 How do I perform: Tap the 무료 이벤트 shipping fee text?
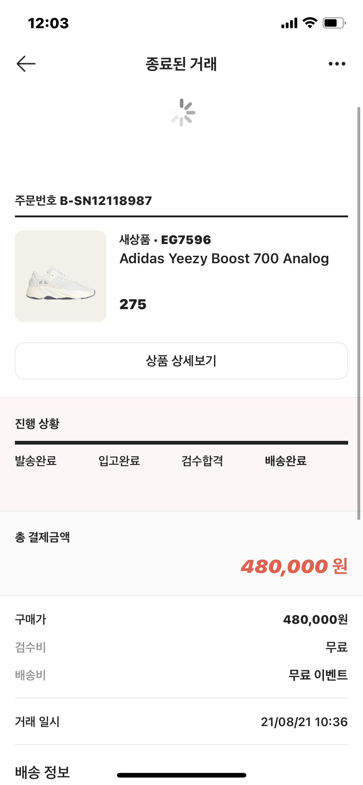pos(318,675)
